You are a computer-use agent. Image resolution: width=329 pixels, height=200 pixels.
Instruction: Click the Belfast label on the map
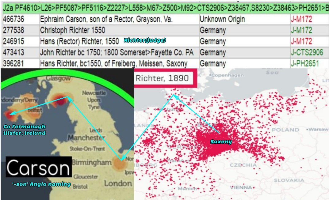coord(35,110)
